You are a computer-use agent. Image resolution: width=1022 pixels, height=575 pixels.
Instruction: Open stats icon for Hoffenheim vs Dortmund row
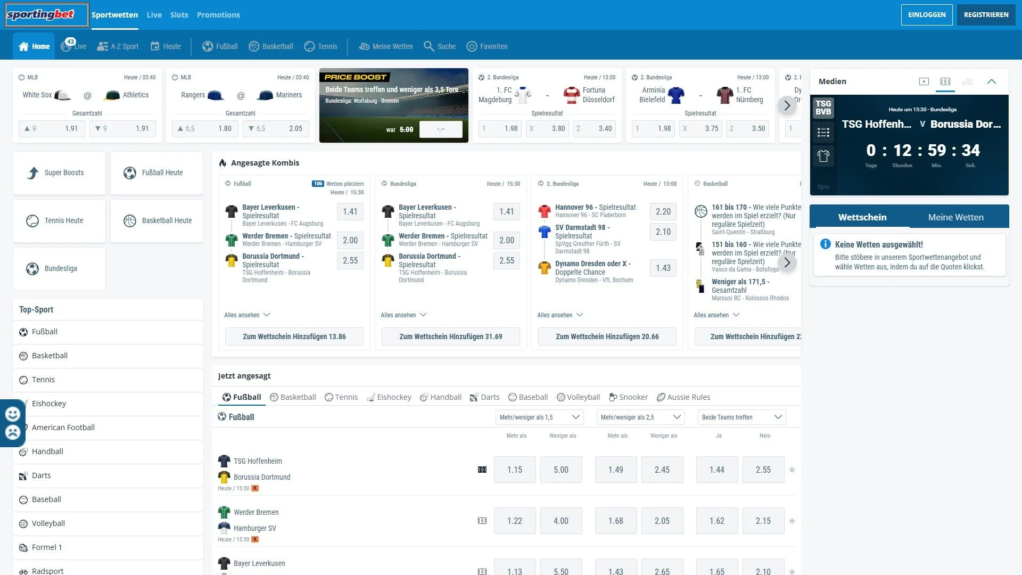pos(482,470)
